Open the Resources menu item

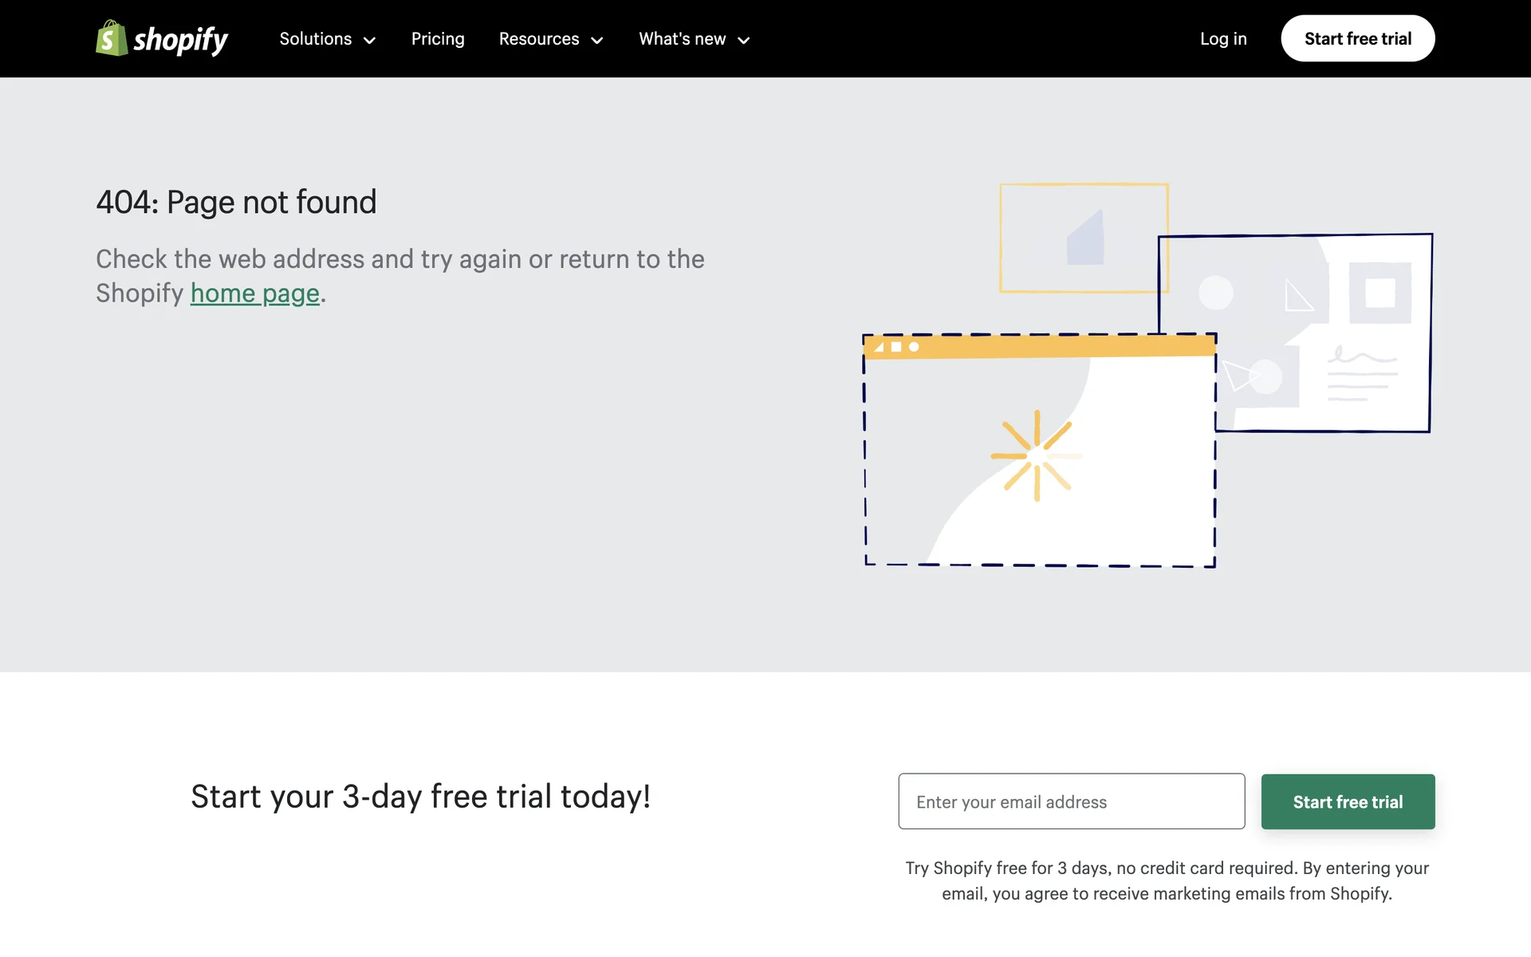tap(539, 39)
